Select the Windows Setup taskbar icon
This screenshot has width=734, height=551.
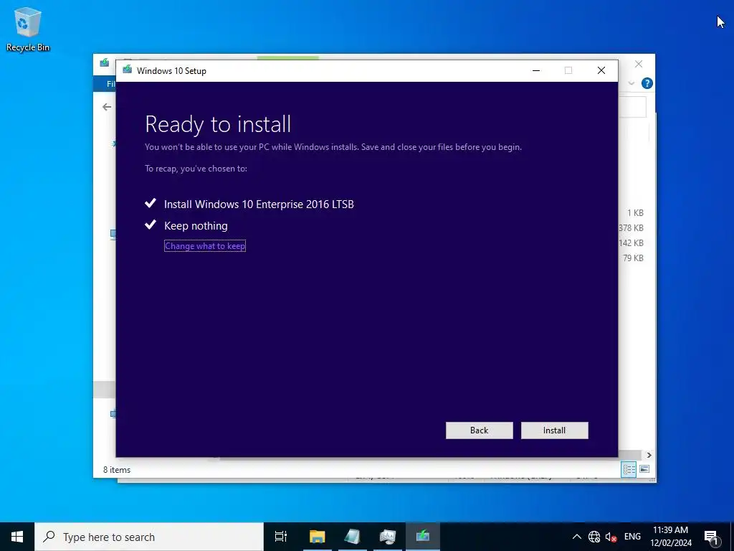coord(423,537)
